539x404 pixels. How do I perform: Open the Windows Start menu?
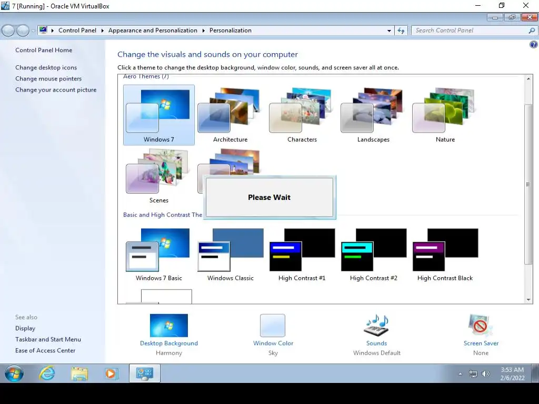[14, 373]
